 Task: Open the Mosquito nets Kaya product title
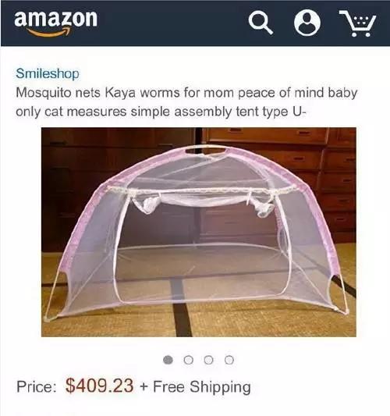coord(186,102)
